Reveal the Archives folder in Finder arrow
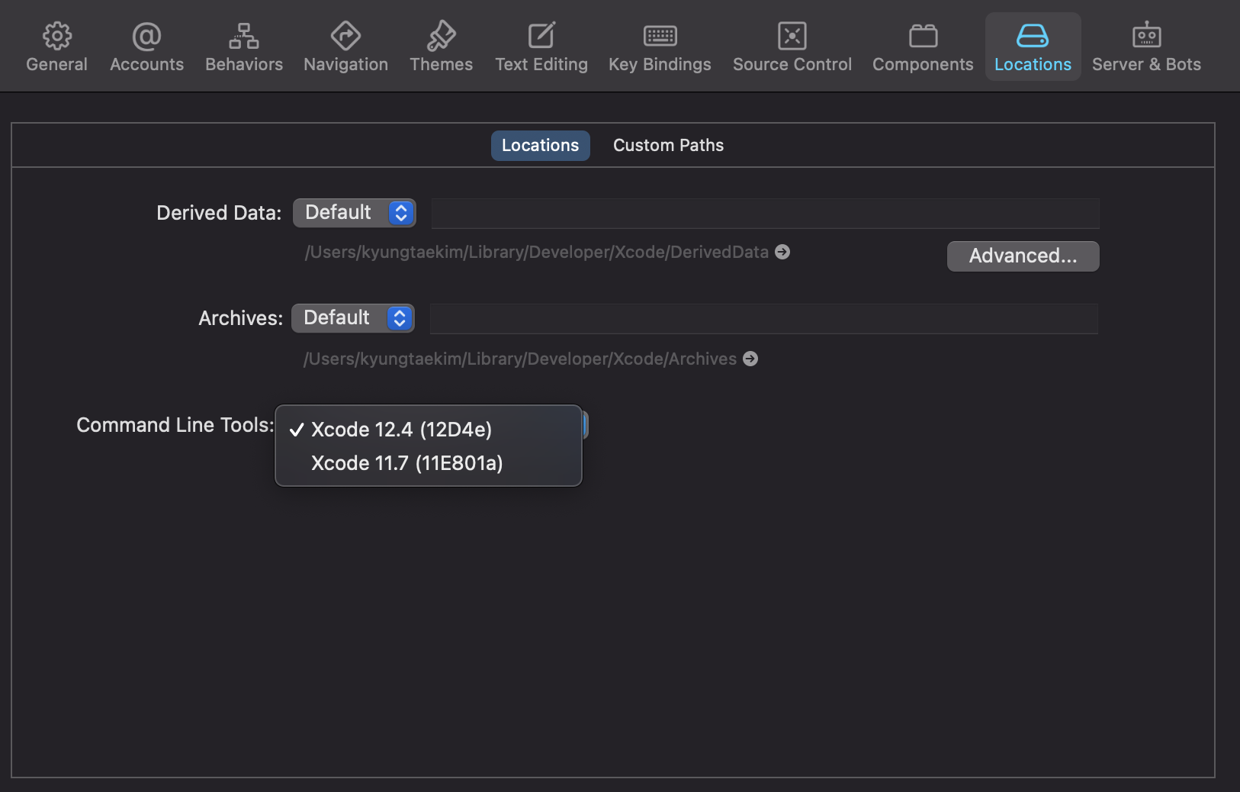The height and width of the screenshot is (792, 1240). pos(750,359)
